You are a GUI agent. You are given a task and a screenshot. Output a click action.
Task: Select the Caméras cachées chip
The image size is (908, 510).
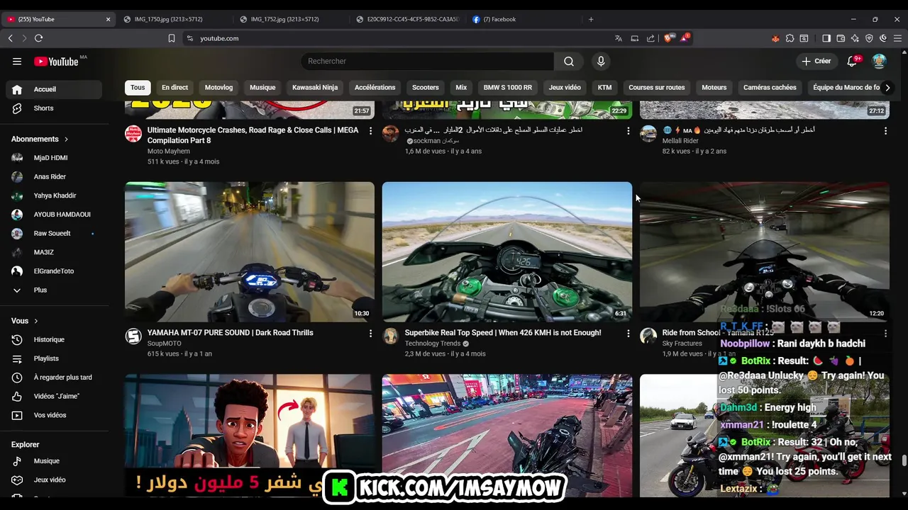[770, 88]
